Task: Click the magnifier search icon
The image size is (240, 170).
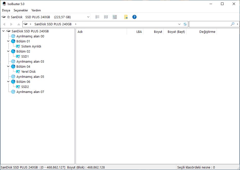Action: point(232,24)
